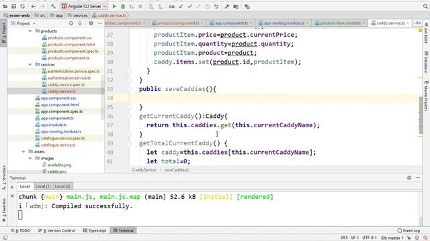Click the Git revert undo arrow icon

click(x=216, y=6)
